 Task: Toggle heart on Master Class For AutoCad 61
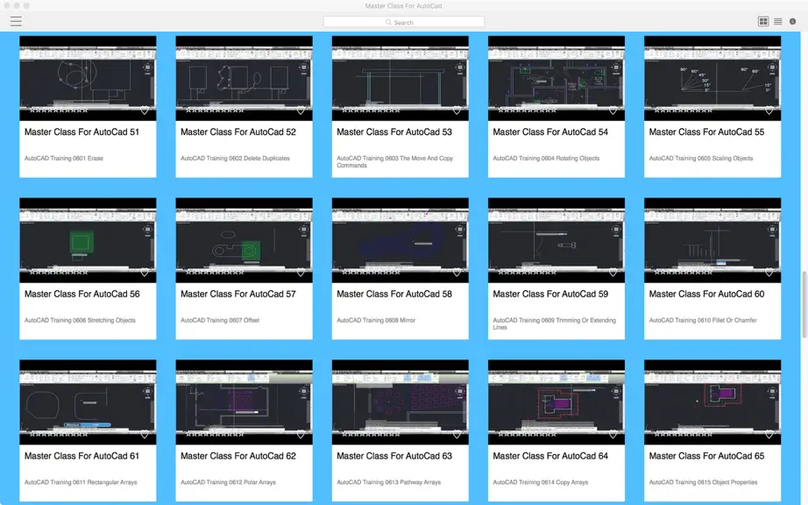coord(145,434)
